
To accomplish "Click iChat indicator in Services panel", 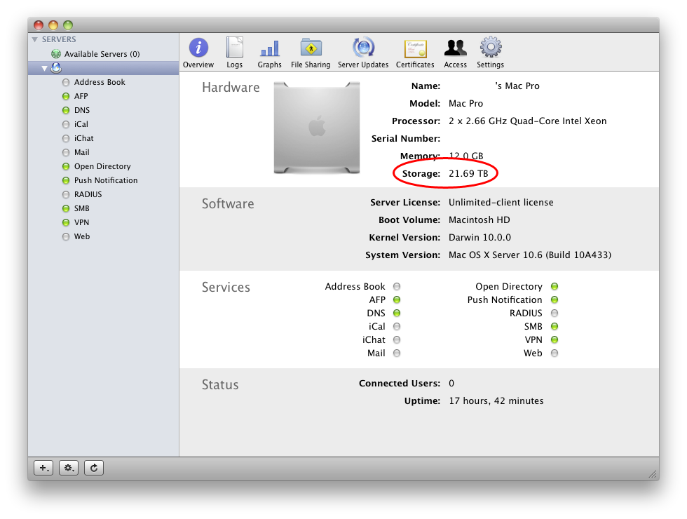I will (397, 339).
